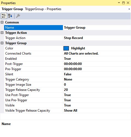Viewport: 131px width, 137px height.
Task: Collapse the Trigger Action category
Action: pos(2,33)
